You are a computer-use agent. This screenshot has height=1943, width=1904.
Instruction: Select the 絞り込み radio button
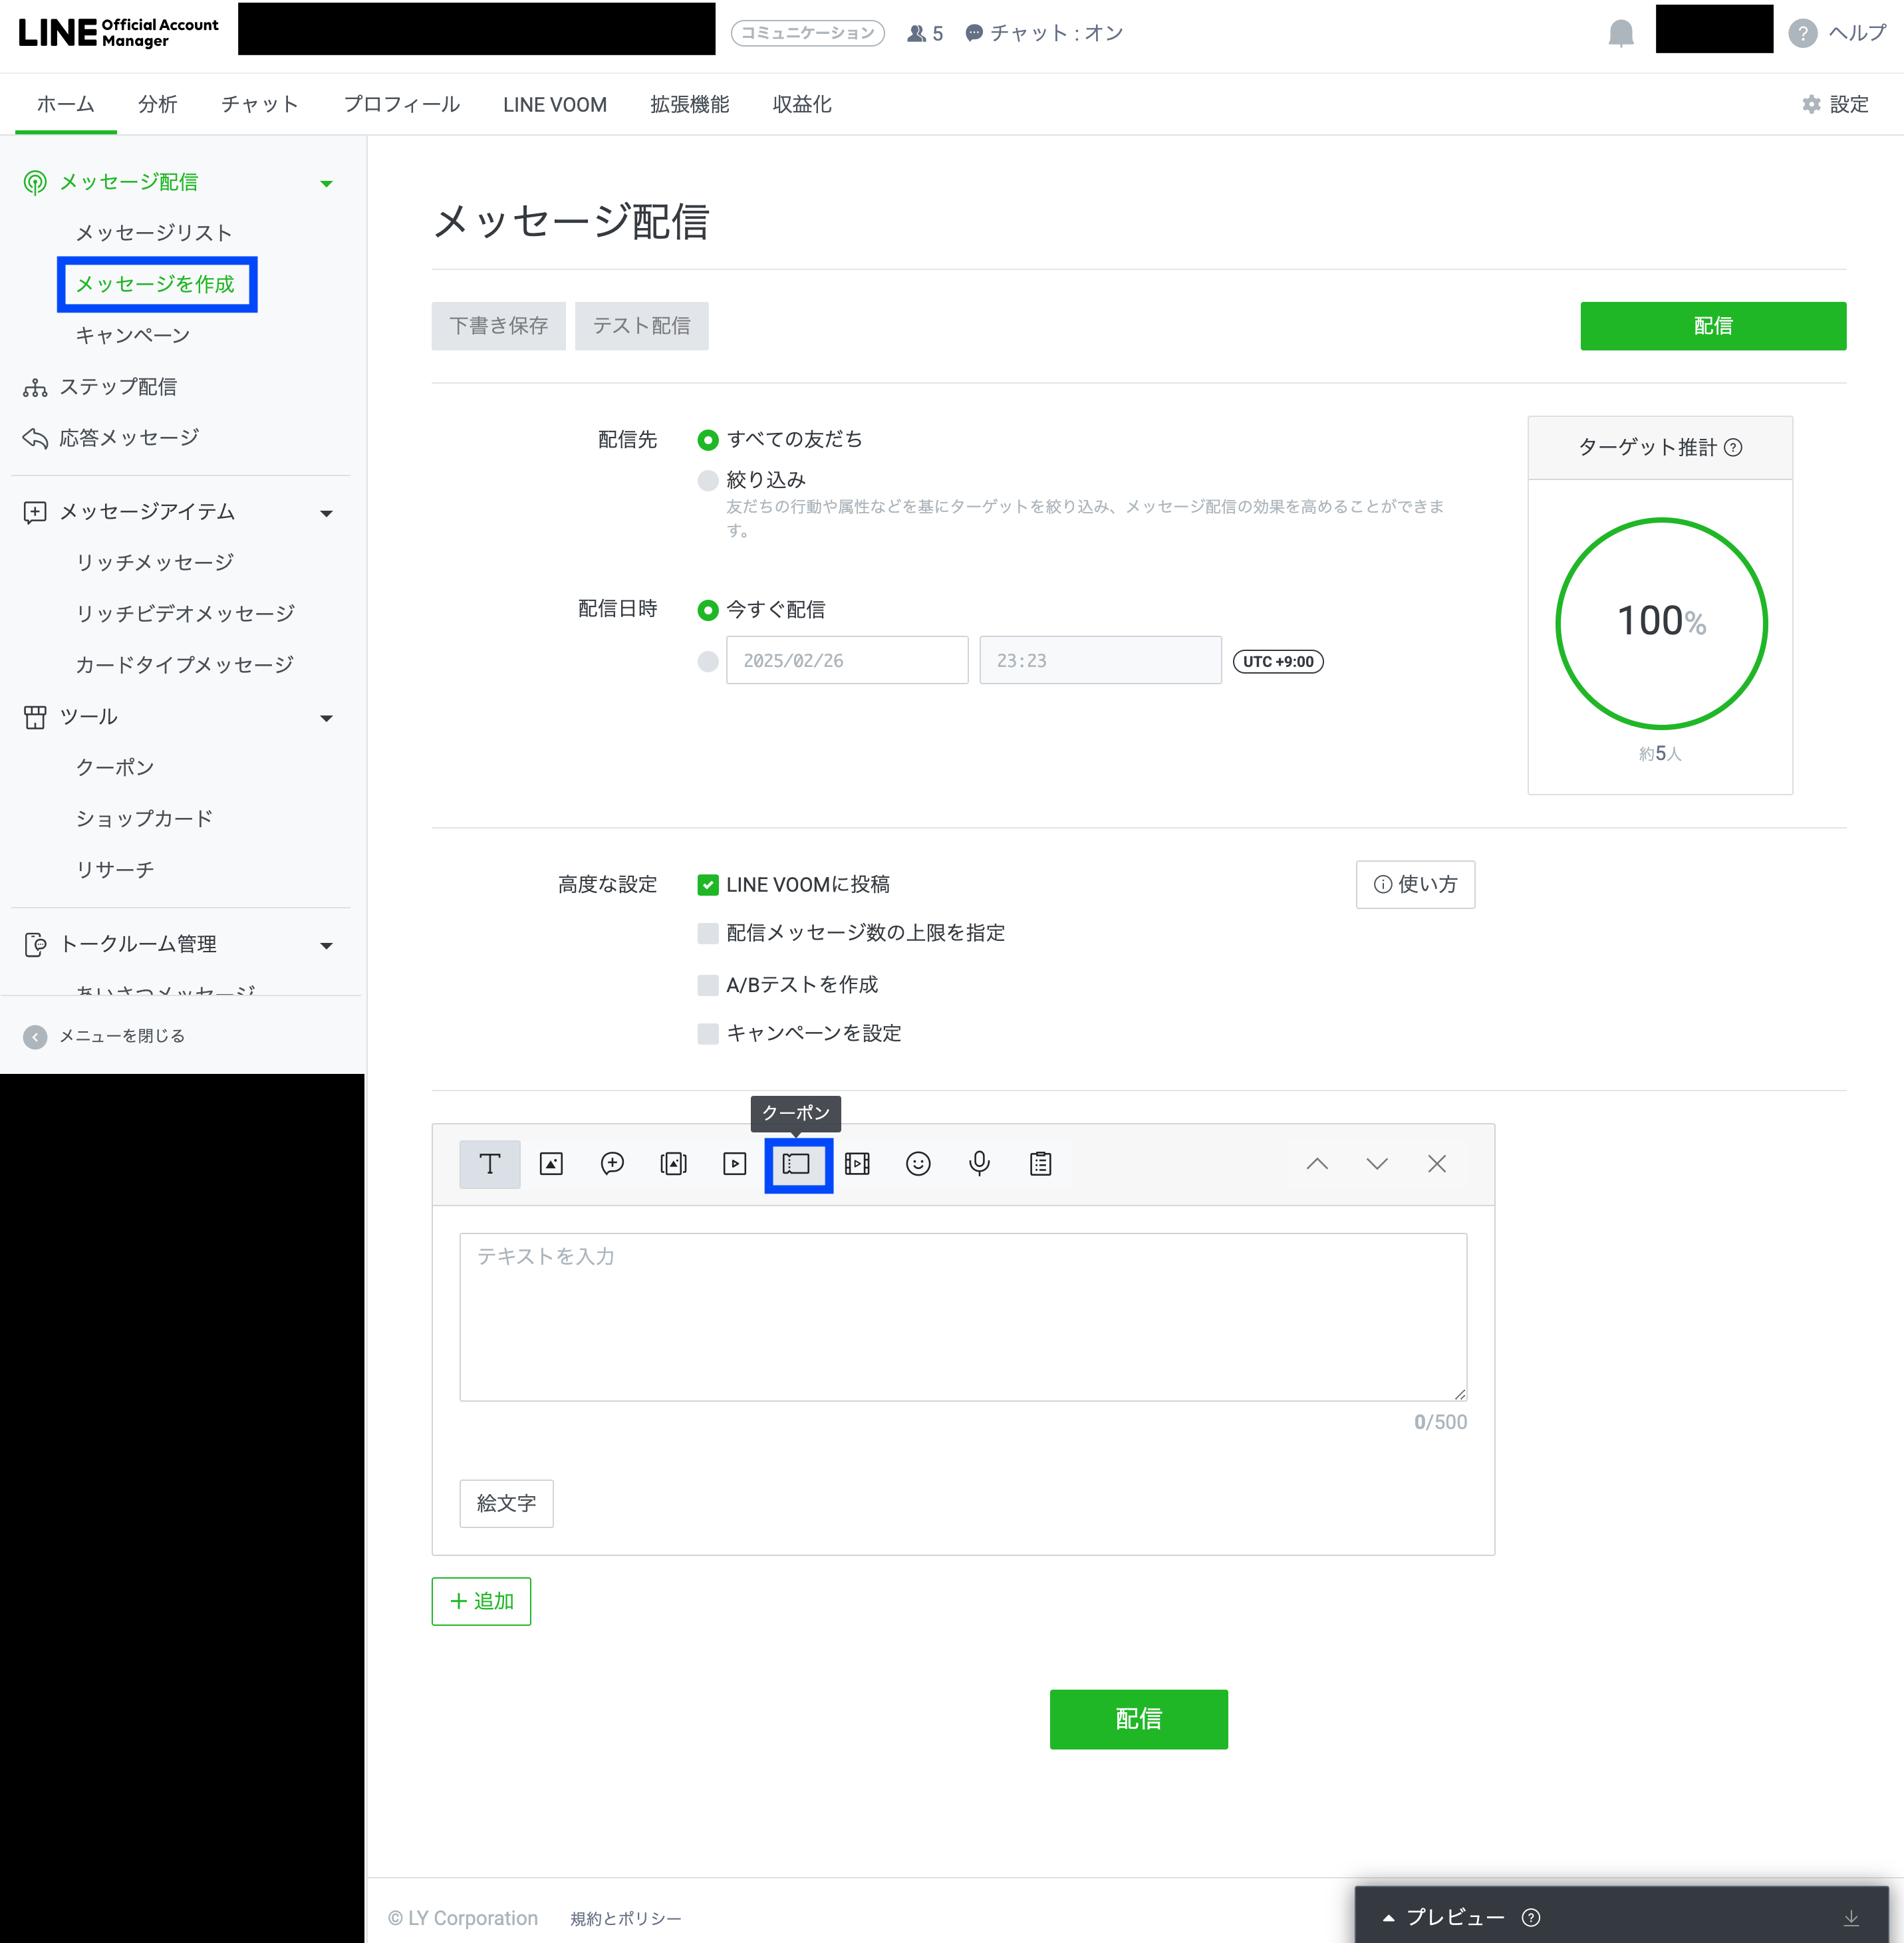pyautogui.click(x=708, y=481)
